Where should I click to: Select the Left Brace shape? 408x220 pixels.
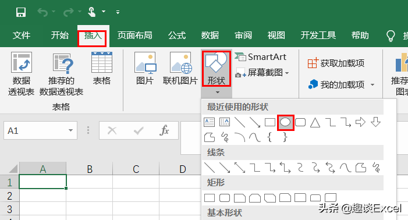pos(270,137)
